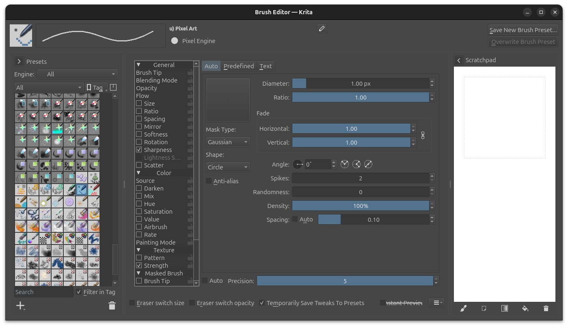568x327 pixels.
Task: Collapse the General section
Action: click(138, 65)
